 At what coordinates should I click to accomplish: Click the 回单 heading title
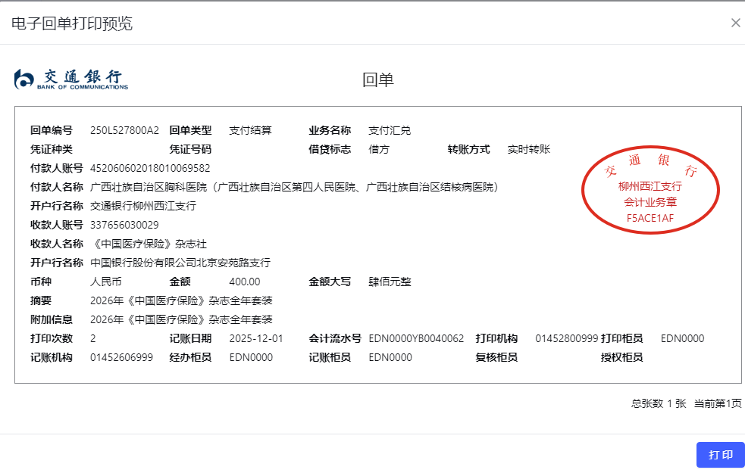378,79
